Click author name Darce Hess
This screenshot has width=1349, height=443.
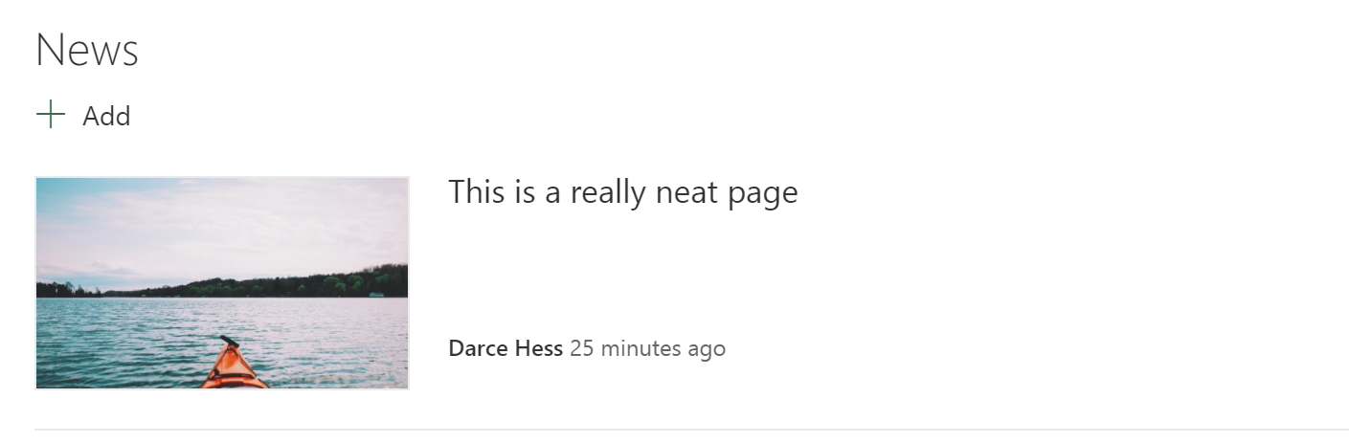tap(506, 348)
